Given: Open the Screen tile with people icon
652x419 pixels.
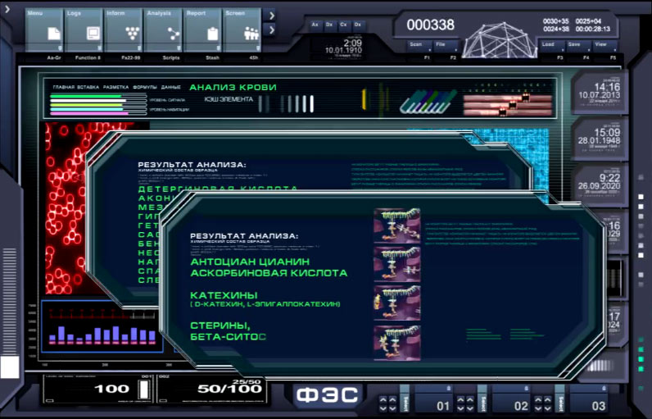Looking at the screenshot, I should point(242,30).
